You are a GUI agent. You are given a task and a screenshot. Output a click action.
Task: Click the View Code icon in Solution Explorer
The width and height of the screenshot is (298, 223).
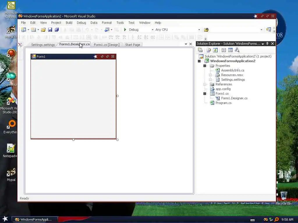point(224,50)
